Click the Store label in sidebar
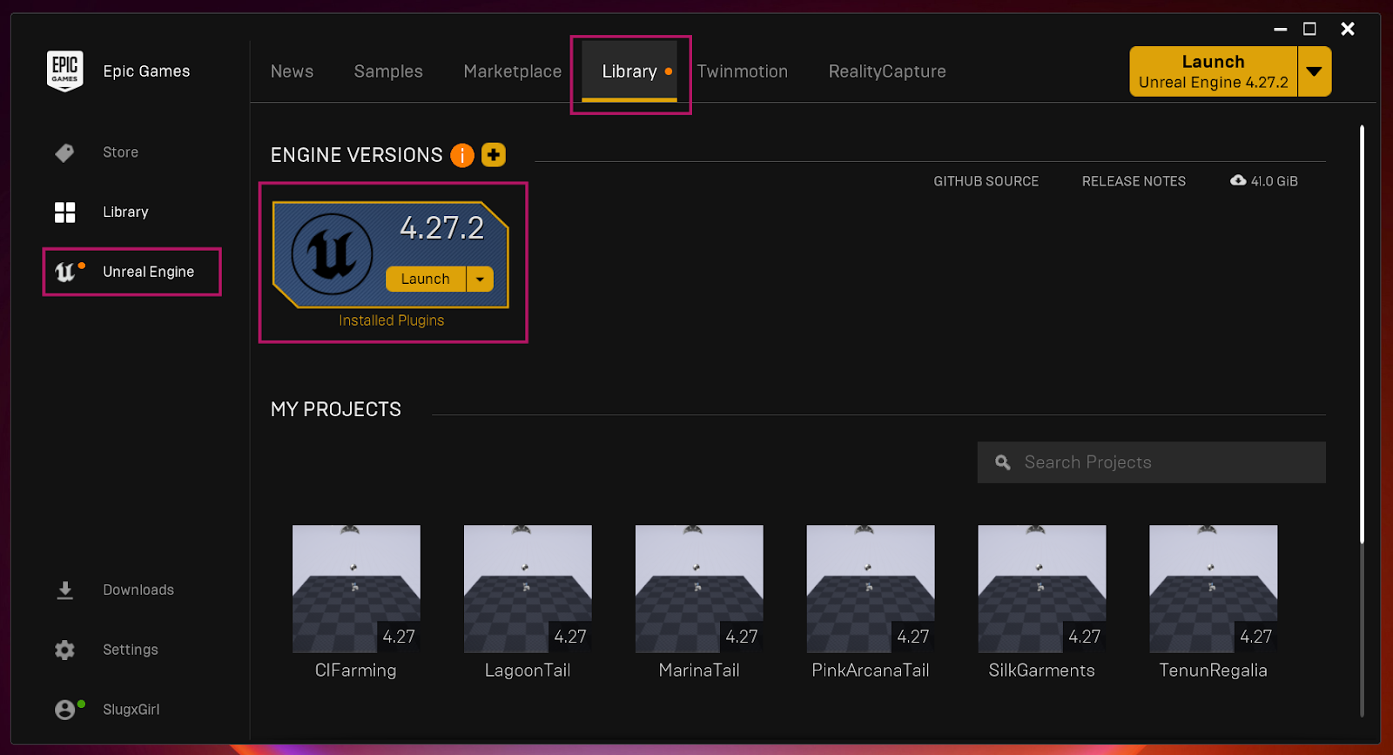This screenshot has width=1393, height=755. coord(120,152)
